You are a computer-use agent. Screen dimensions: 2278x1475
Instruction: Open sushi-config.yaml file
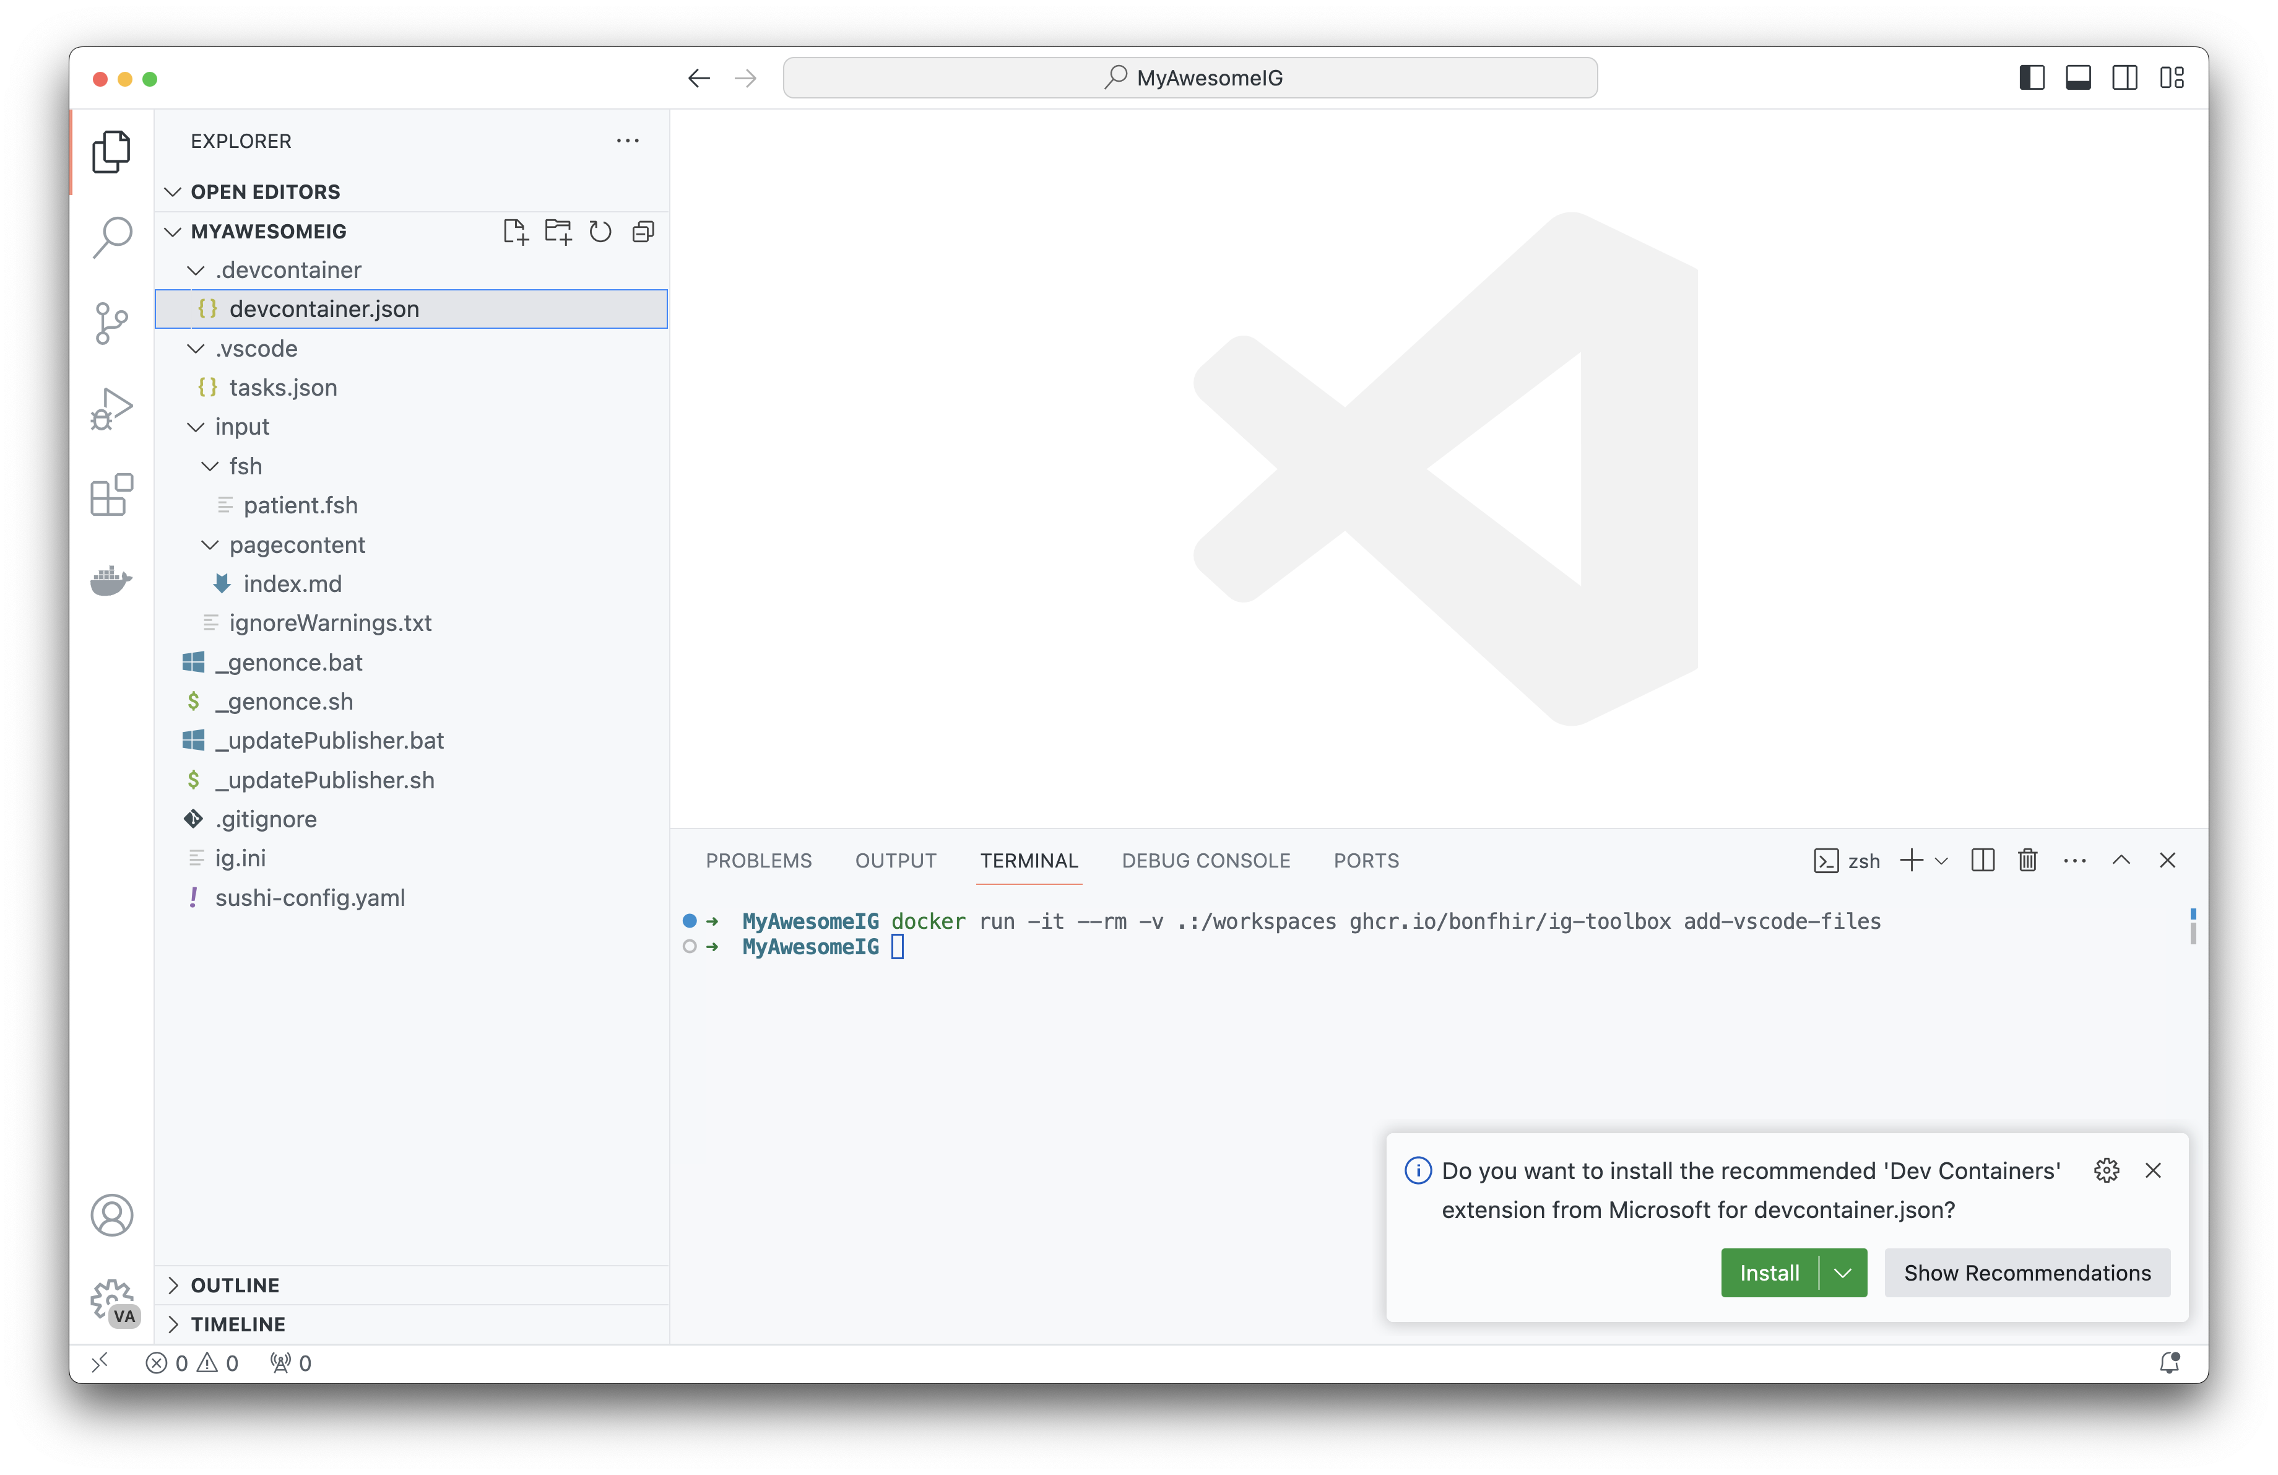click(412, 898)
